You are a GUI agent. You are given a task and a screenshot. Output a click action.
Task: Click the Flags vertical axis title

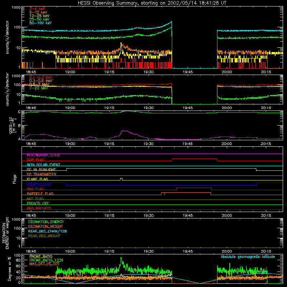pyautogui.click(x=15, y=179)
